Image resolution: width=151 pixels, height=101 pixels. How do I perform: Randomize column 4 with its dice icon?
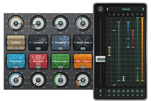[123, 91]
